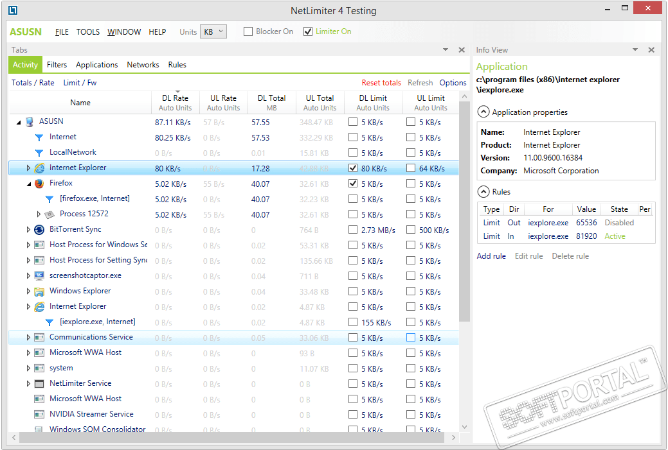Expand the Process 12572 node
The height and width of the screenshot is (450, 668).
(39, 214)
